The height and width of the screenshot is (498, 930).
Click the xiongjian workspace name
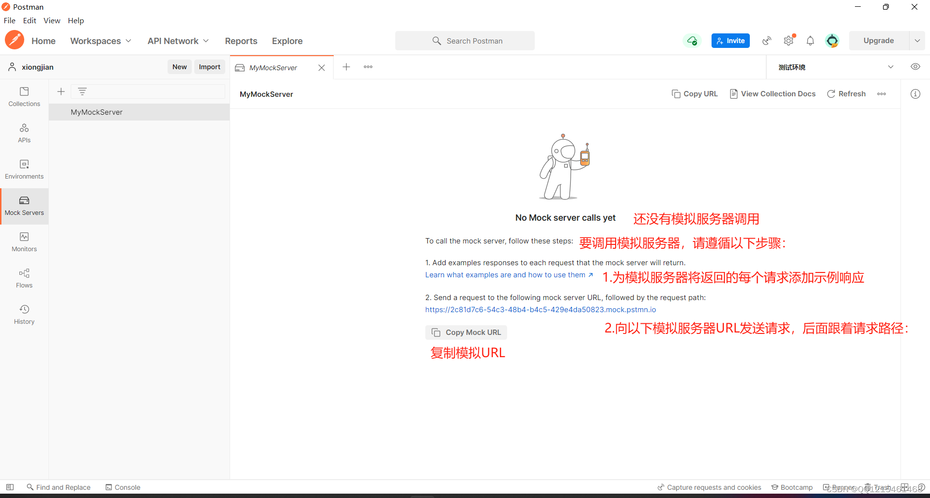pyautogui.click(x=37, y=67)
